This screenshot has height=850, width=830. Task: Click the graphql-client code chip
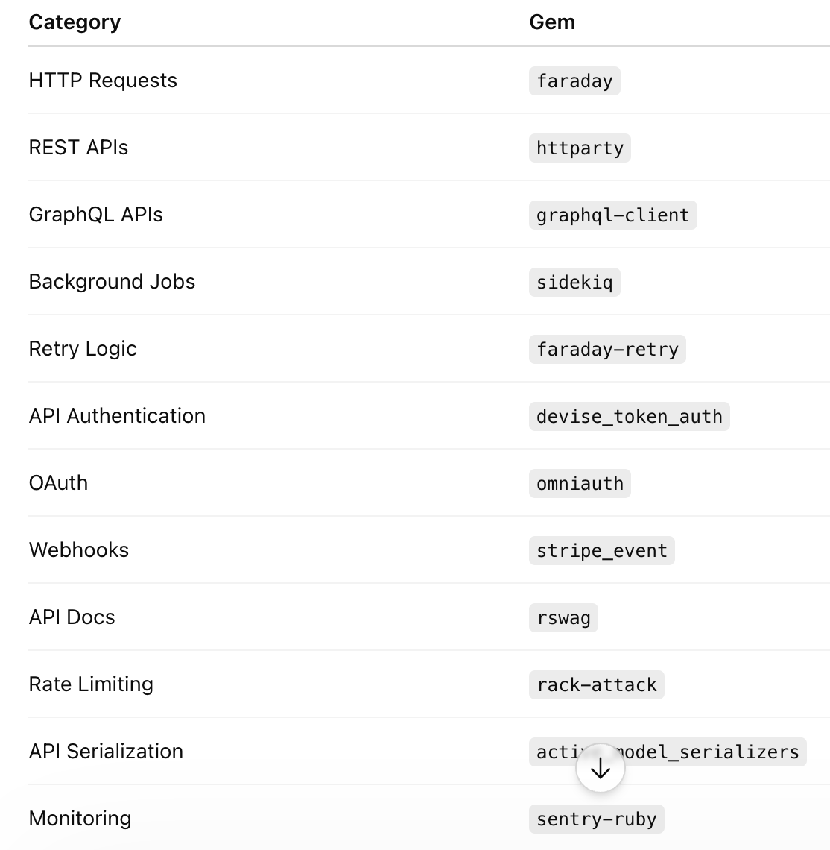coord(612,215)
